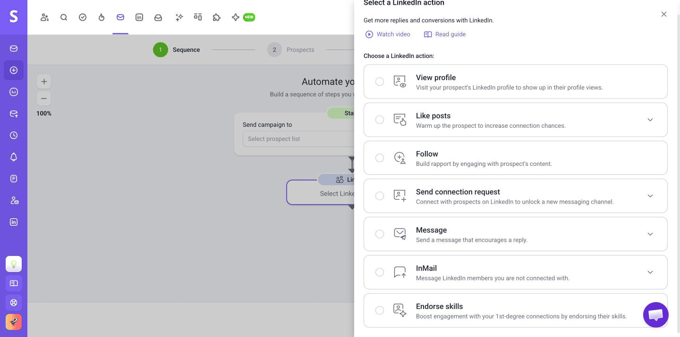This screenshot has width=680, height=337.
Task: Select the Endorse skills radio button
Action: click(380, 310)
